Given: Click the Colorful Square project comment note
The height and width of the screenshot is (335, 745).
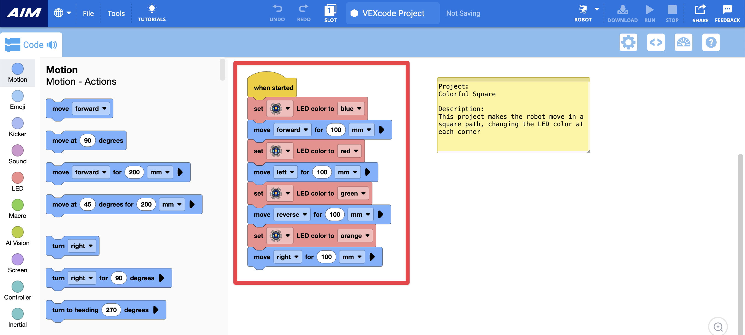Looking at the screenshot, I should coord(513,115).
